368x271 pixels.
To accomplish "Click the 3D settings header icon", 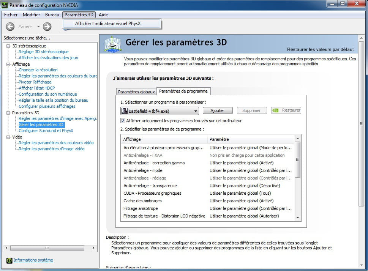I will pyautogui.click(x=112, y=44).
